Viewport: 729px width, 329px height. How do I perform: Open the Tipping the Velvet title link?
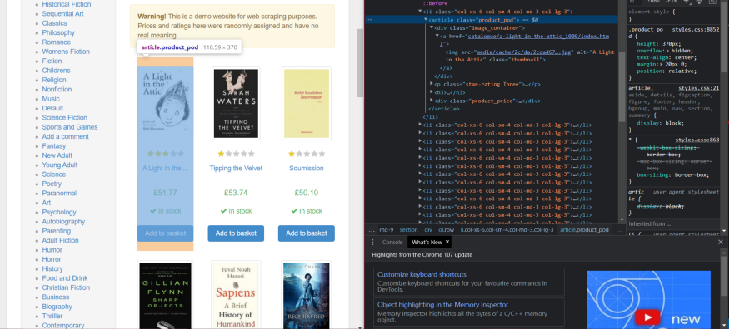point(236,168)
